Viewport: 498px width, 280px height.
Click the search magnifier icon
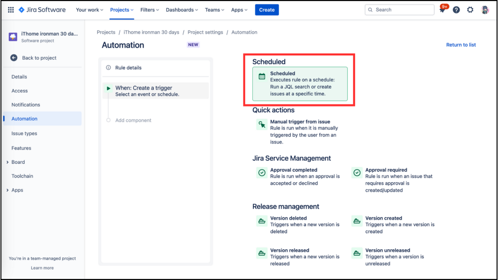pos(370,10)
